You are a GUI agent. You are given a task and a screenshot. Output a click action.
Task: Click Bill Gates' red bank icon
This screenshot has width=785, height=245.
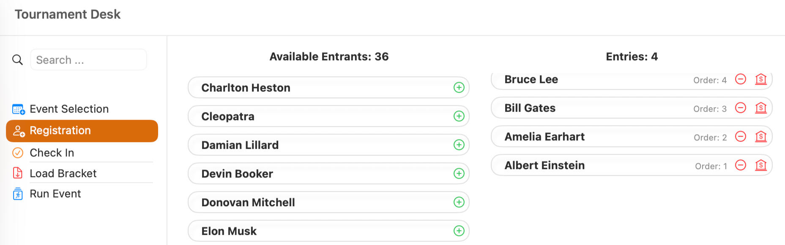point(761,108)
